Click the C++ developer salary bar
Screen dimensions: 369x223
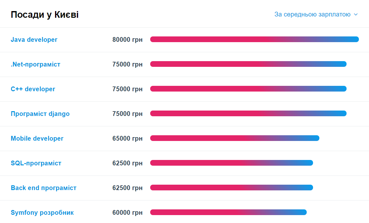click(x=248, y=89)
